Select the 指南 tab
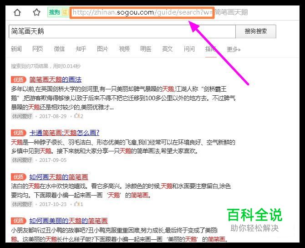Viewport: 305px width, 248px height. [x=211, y=49]
